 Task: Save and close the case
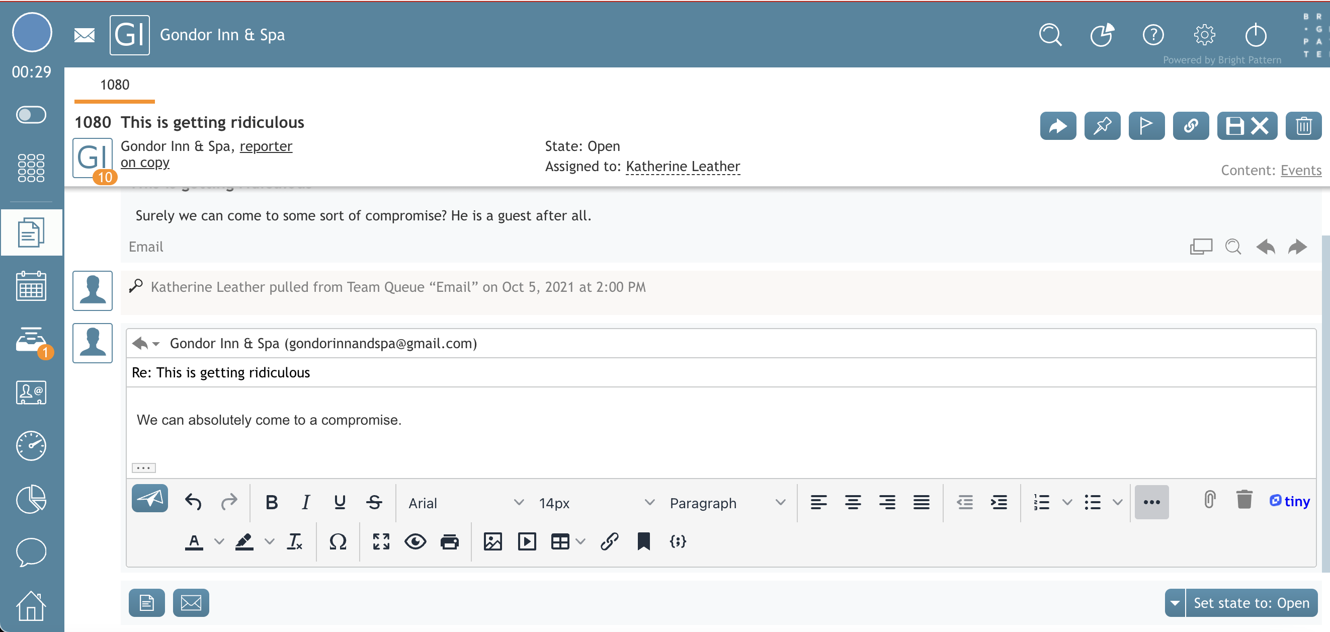tap(1247, 126)
